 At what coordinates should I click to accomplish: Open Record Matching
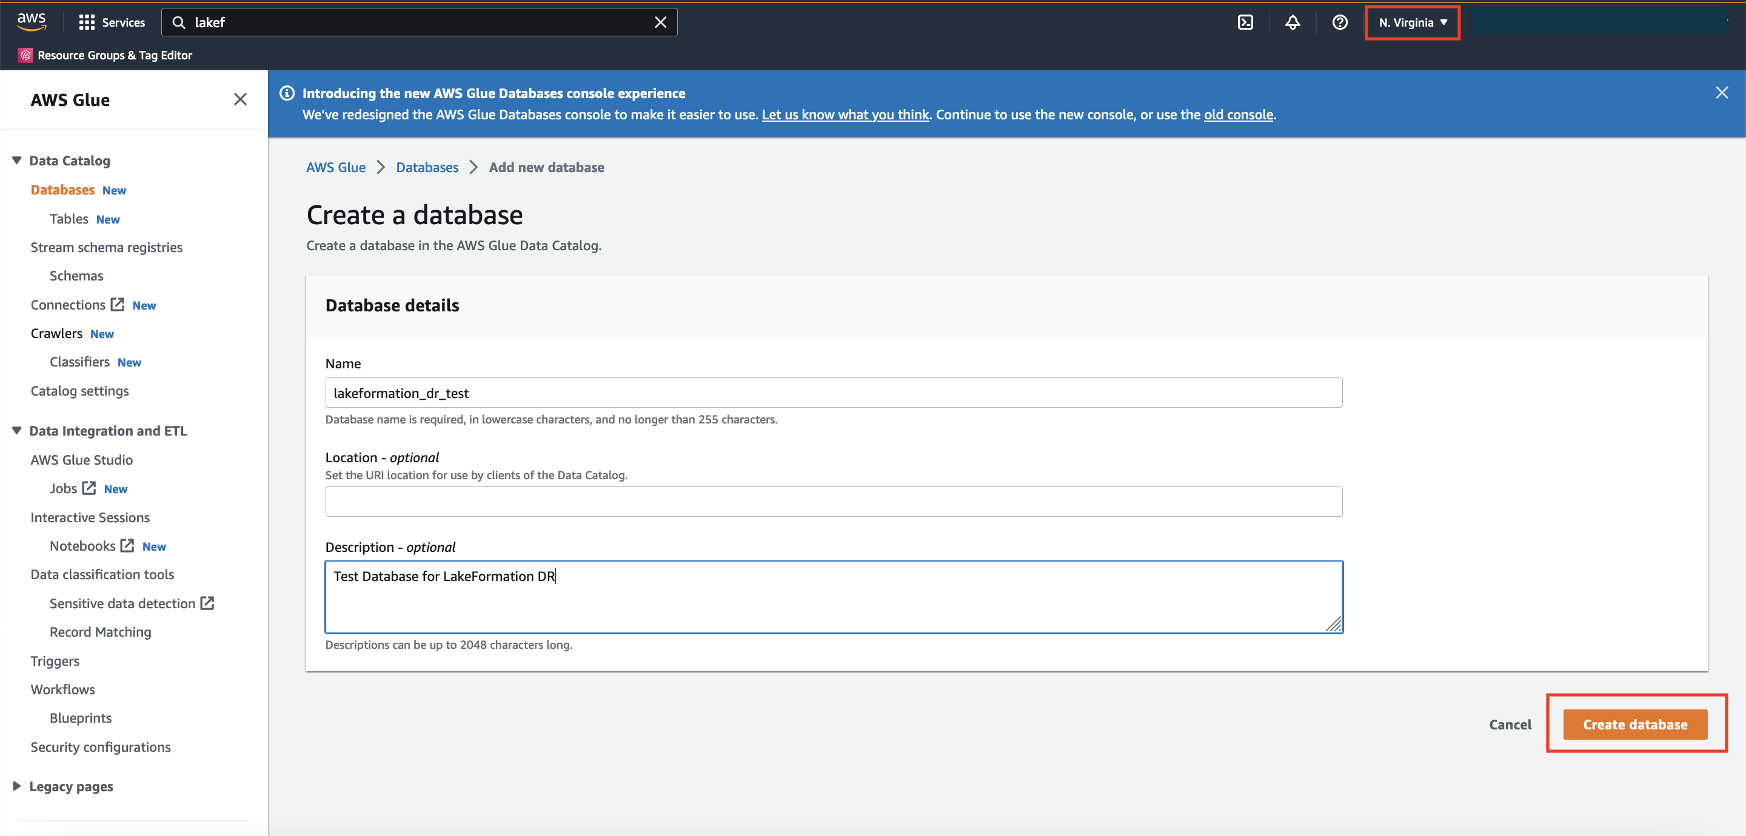pos(100,632)
